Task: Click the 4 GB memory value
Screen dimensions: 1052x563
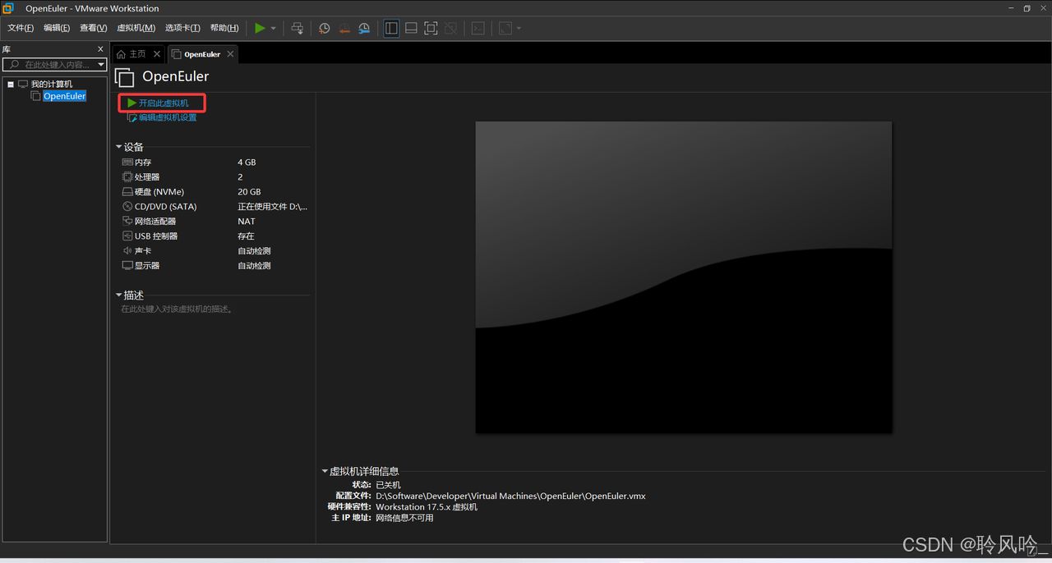Action: tap(247, 162)
